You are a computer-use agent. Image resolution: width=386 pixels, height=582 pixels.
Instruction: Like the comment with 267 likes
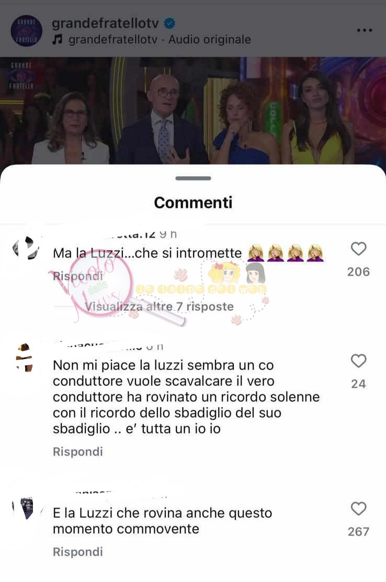358,509
